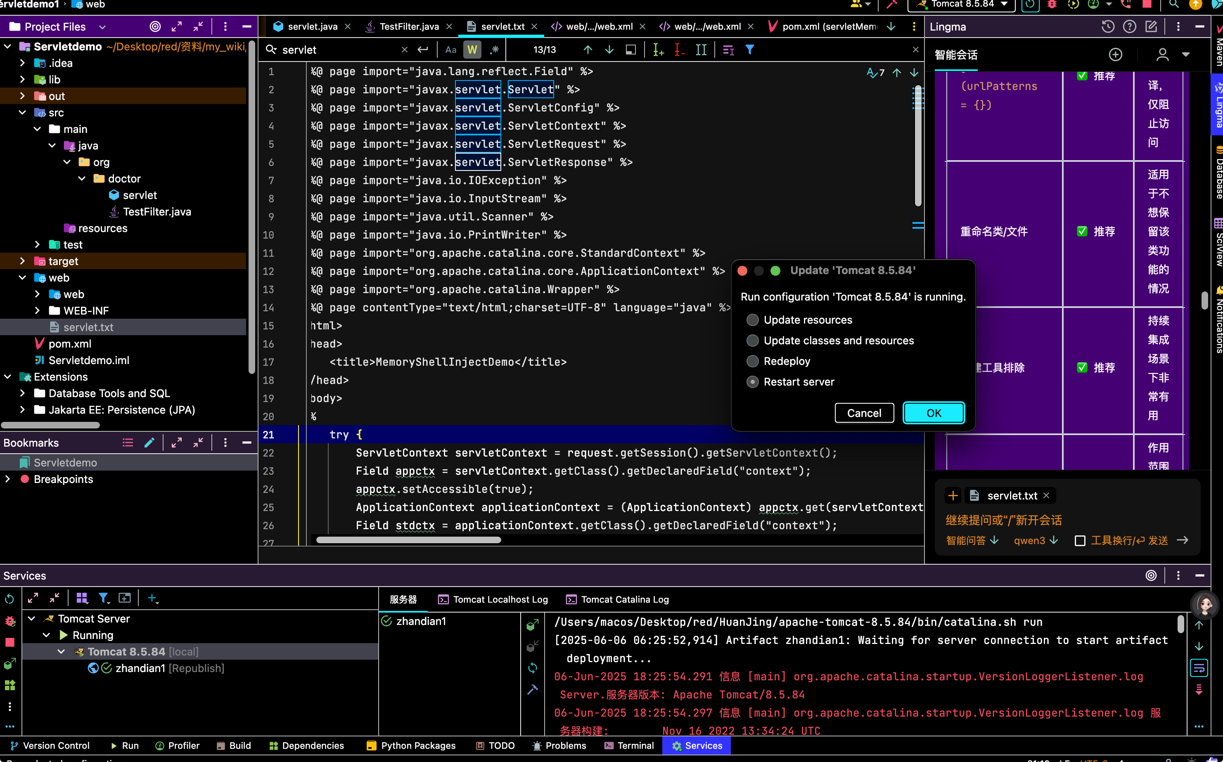Viewport: 1223px width, 762px height.
Task: Choose the Redeploy radio option
Action: tap(752, 361)
